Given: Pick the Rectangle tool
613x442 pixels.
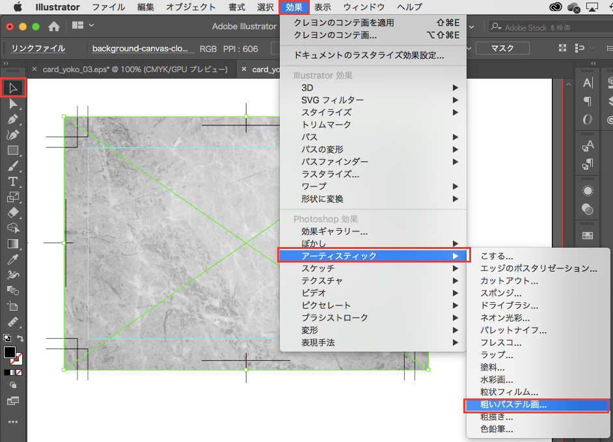Looking at the screenshot, I should tap(13, 150).
